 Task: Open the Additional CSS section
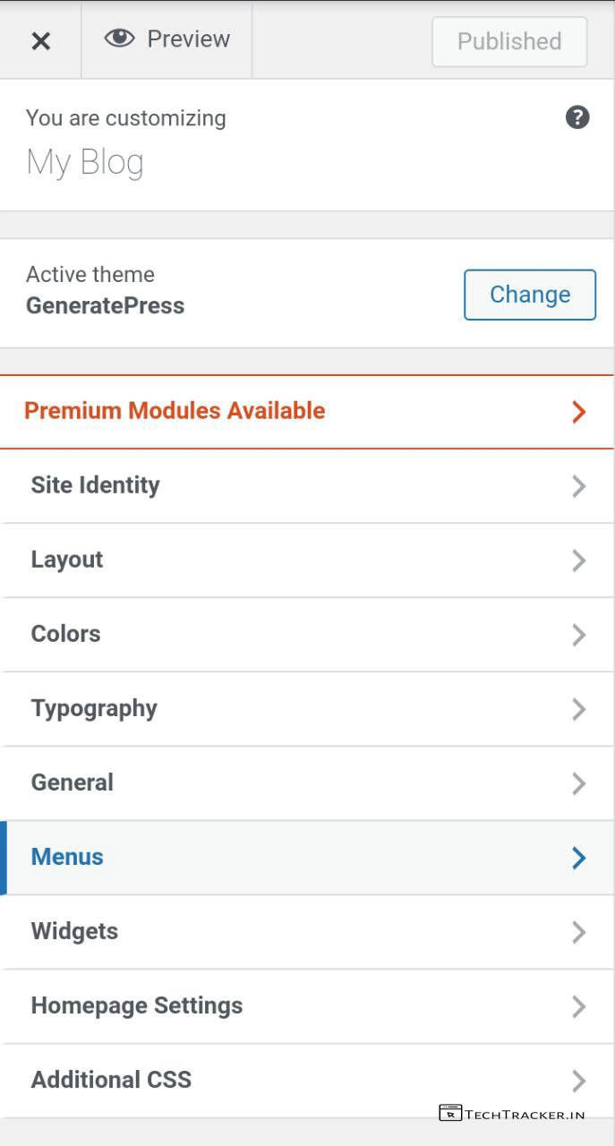111,1080
